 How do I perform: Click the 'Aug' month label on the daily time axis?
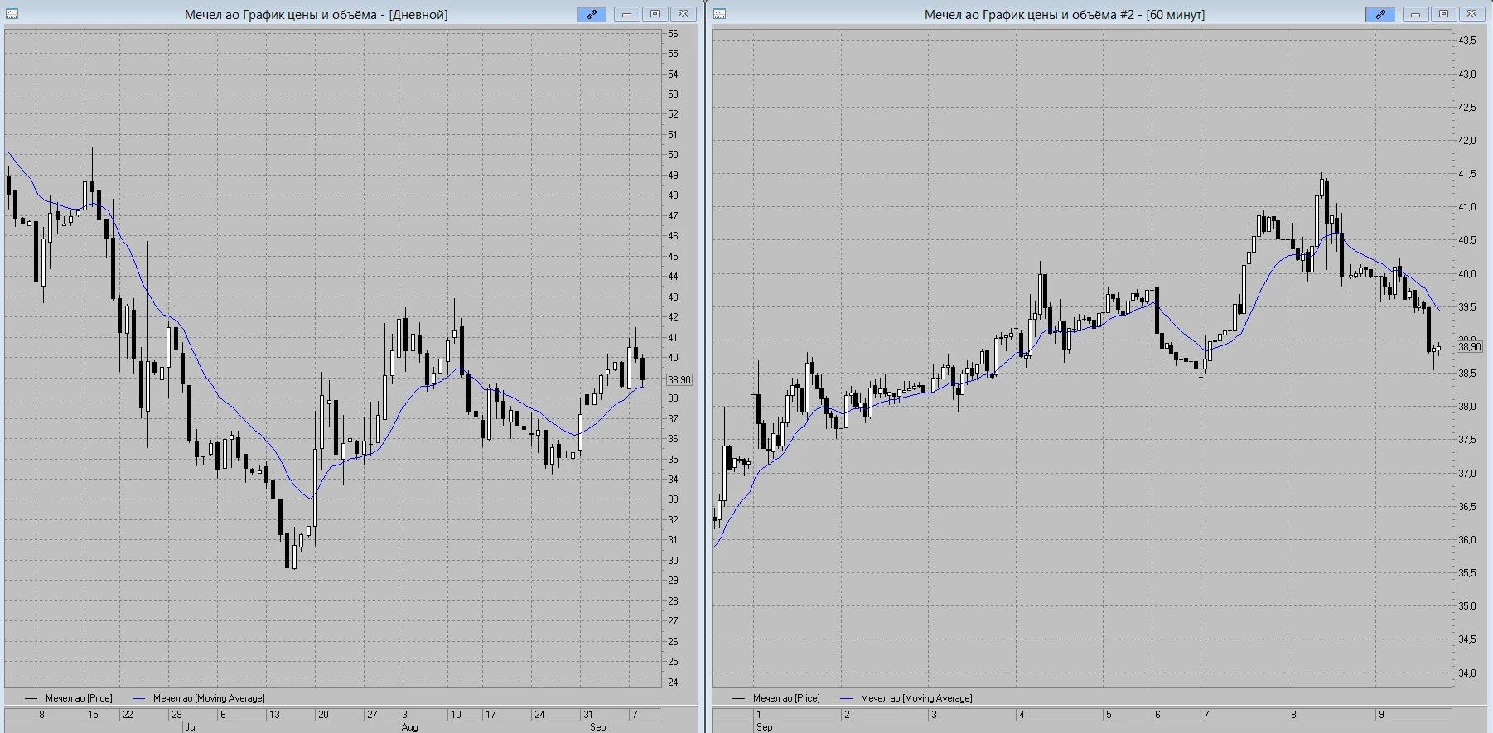(409, 727)
